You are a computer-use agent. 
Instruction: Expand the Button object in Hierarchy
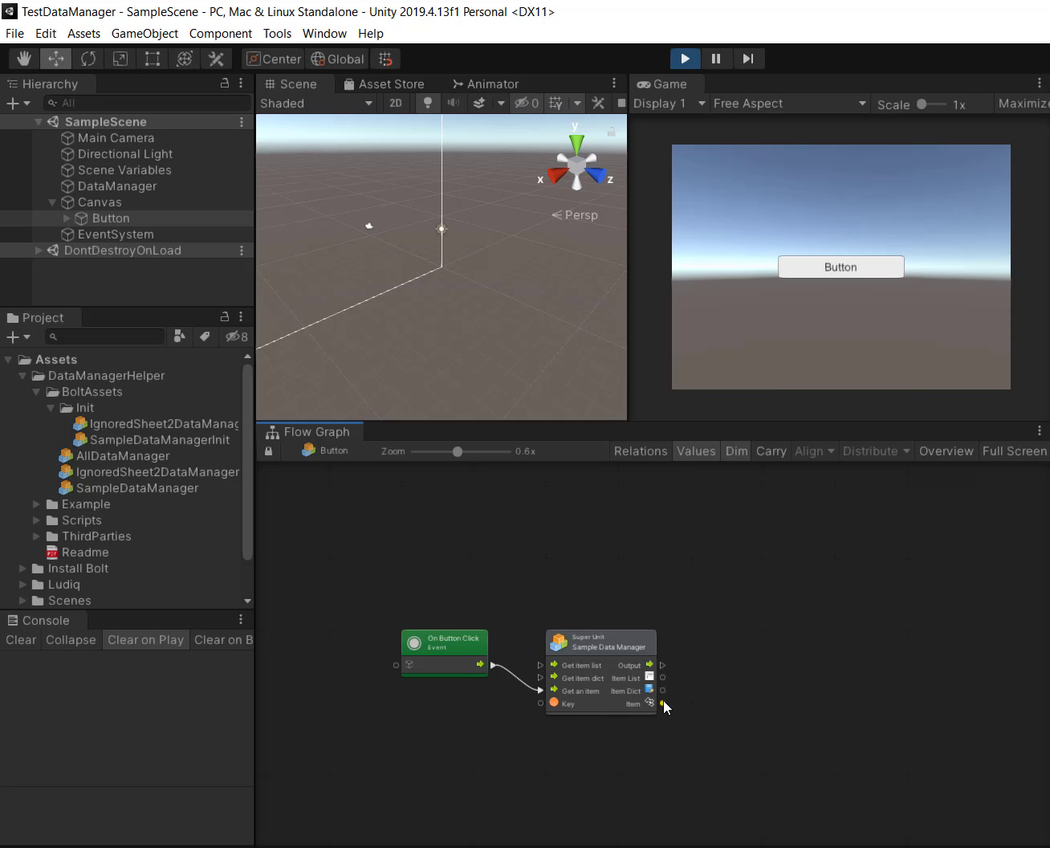tap(67, 218)
